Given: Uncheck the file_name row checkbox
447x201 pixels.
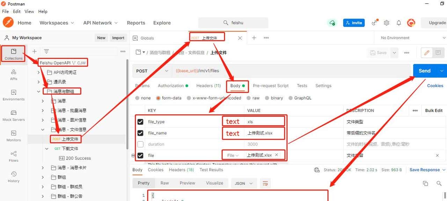Looking at the screenshot, I should (140, 133).
